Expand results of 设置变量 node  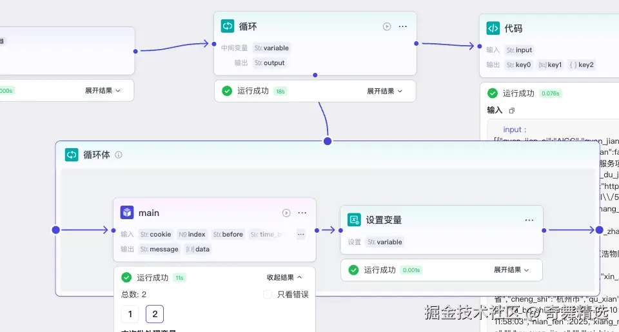click(511, 270)
